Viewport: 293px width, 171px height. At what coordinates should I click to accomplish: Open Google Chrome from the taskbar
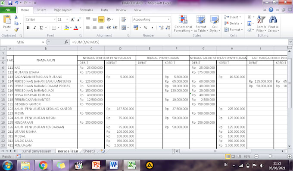tap(43, 165)
